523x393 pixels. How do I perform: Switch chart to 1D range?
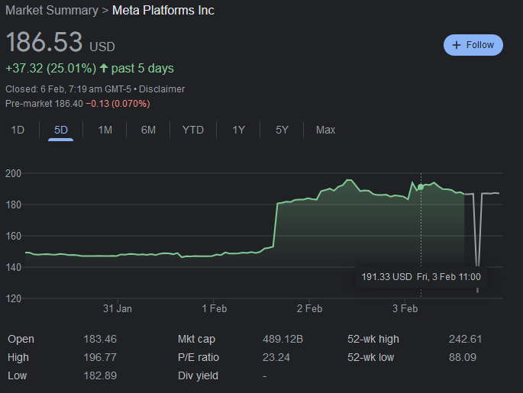point(18,130)
